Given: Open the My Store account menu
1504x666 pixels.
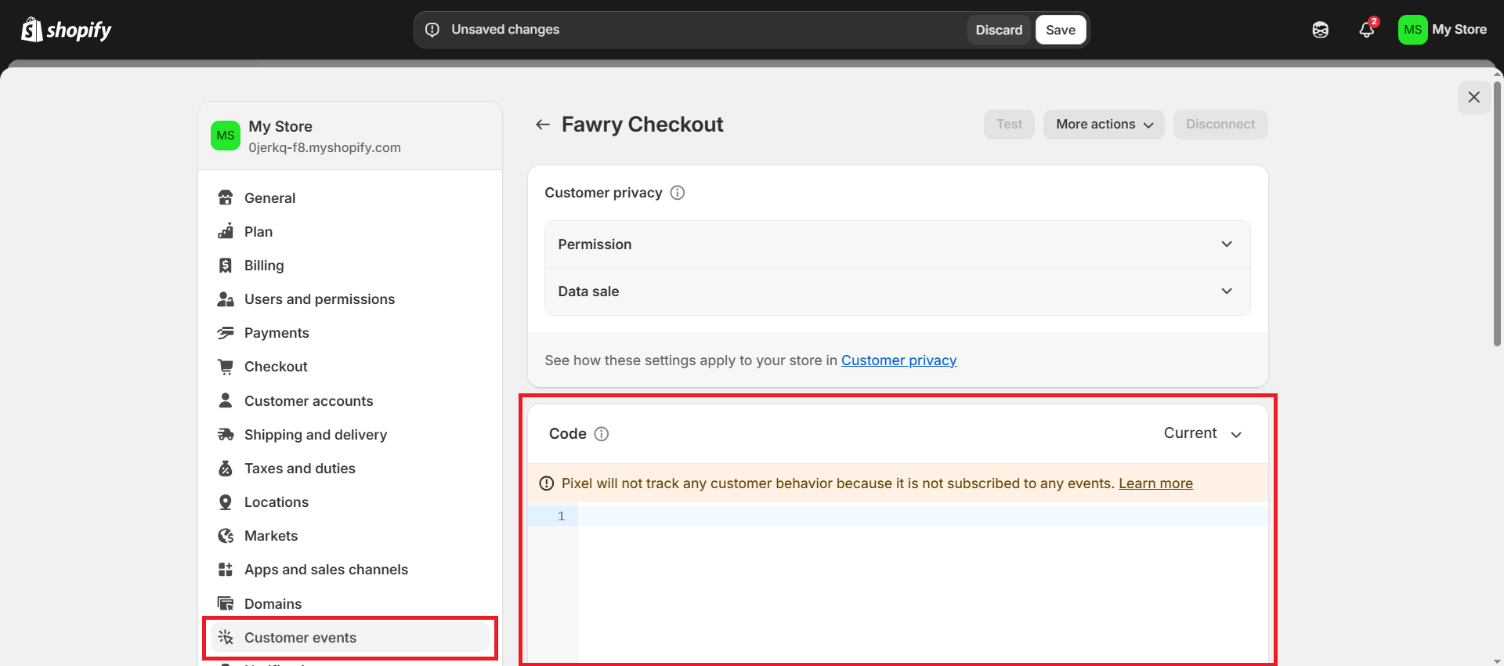Looking at the screenshot, I should [x=1443, y=30].
